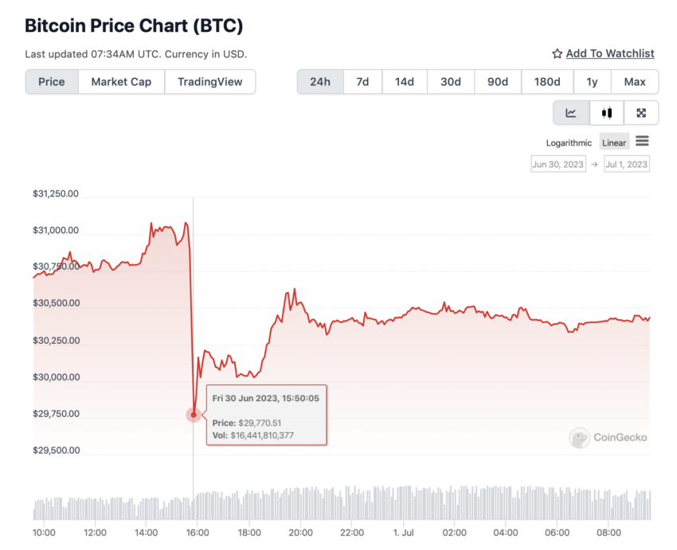Switch to the Market Cap tab

(x=121, y=81)
